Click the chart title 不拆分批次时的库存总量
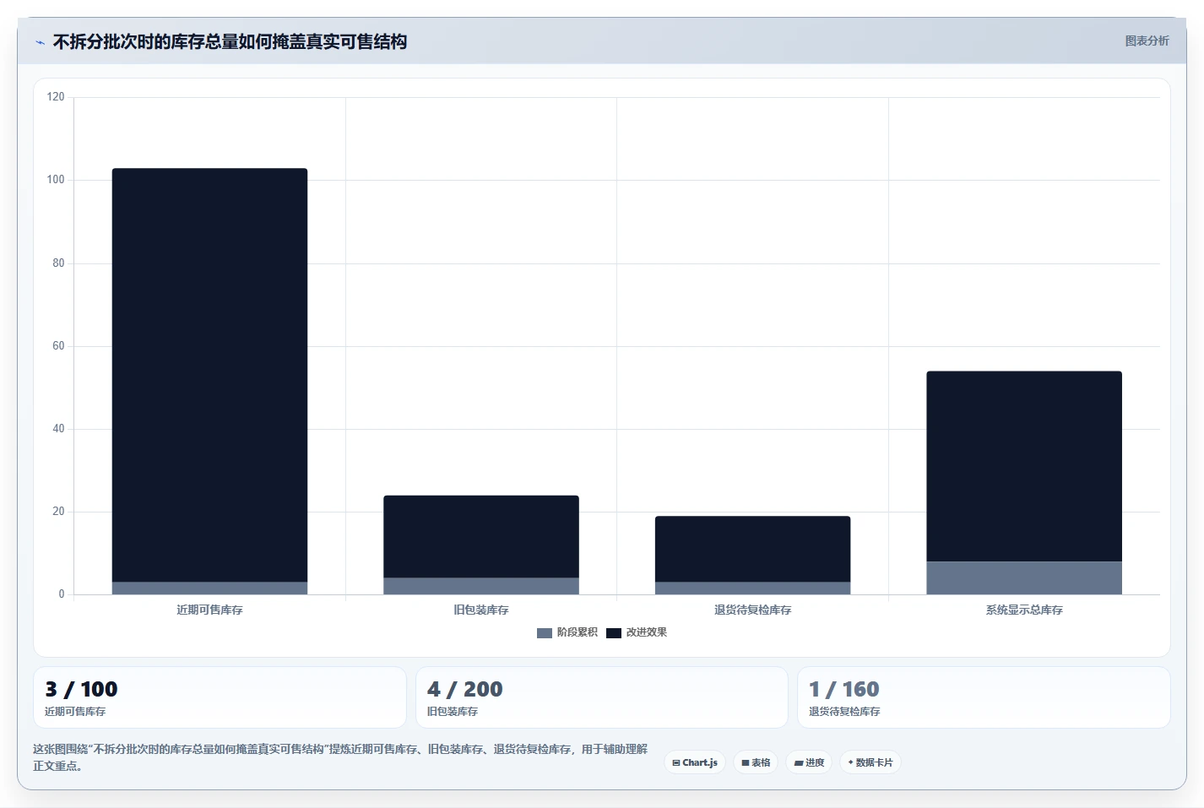This screenshot has height=808, width=1204. pos(230,41)
